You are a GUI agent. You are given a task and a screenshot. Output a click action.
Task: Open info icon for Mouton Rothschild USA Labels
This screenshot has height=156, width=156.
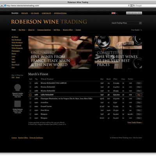tap(30, 83)
